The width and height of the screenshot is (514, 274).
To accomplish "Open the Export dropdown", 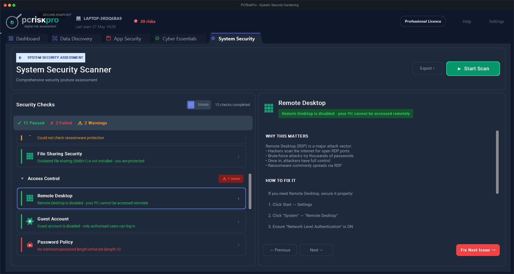I will 427,68.
